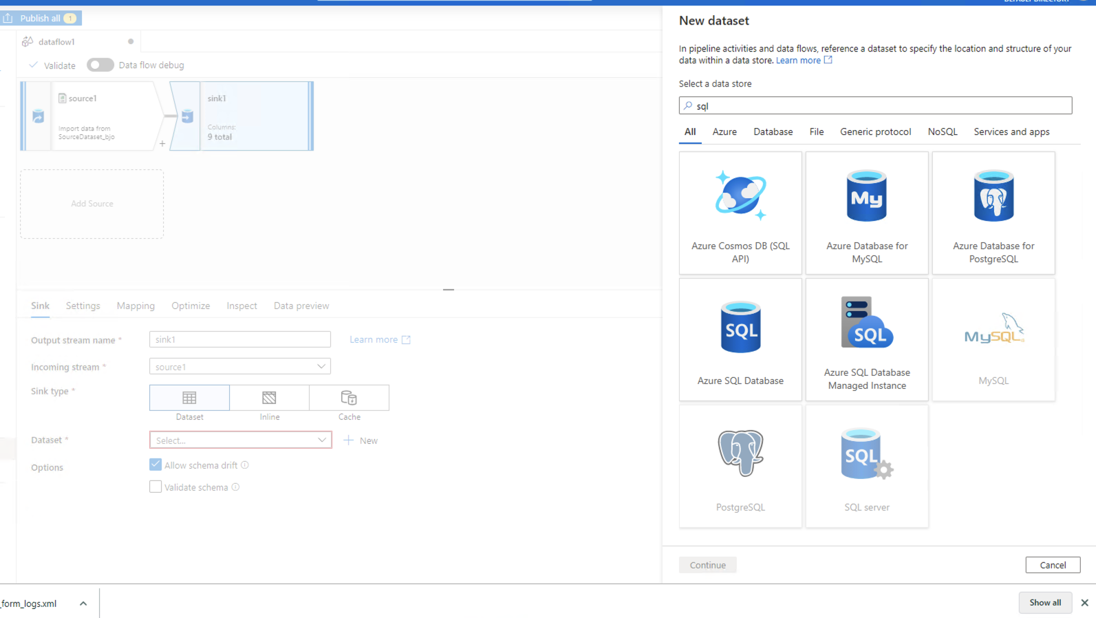This screenshot has width=1096, height=618.
Task: Switch to the Database data store tab
Action: (773, 132)
